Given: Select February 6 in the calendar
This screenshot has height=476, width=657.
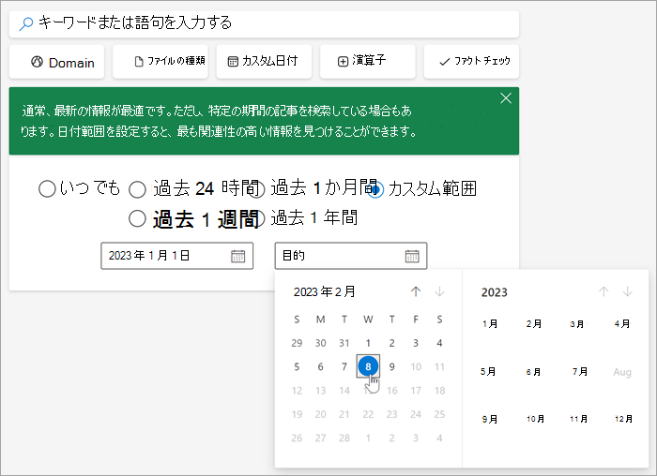Looking at the screenshot, I should 321,366.
